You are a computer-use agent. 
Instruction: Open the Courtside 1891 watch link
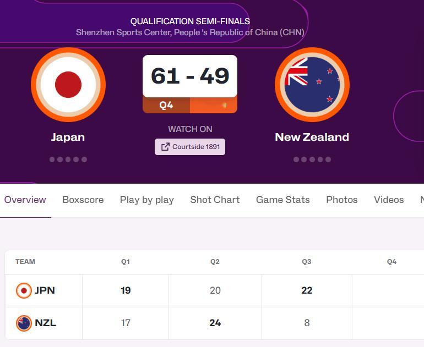pos(190,147)
